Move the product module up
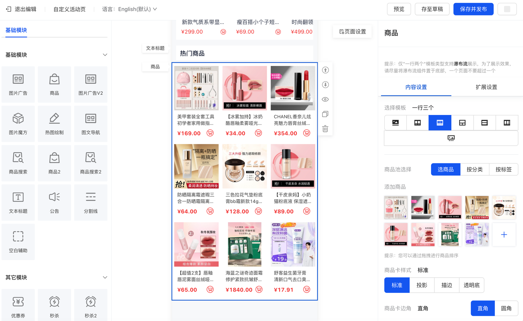 325,70
